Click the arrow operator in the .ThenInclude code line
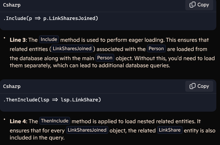Screen dimensions: 220x145 point(55,100)
